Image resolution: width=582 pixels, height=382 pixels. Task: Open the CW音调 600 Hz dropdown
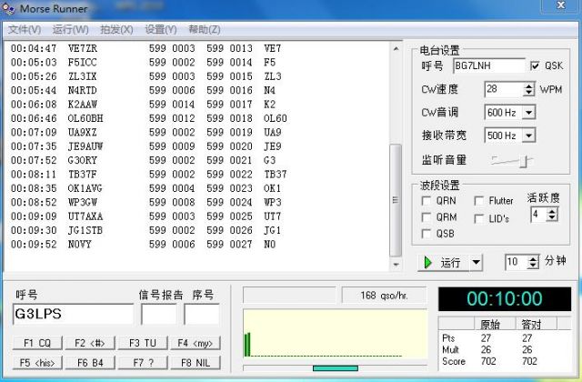click(529, 112)
